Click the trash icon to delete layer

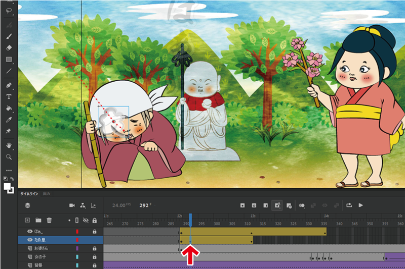click(49, 220)
